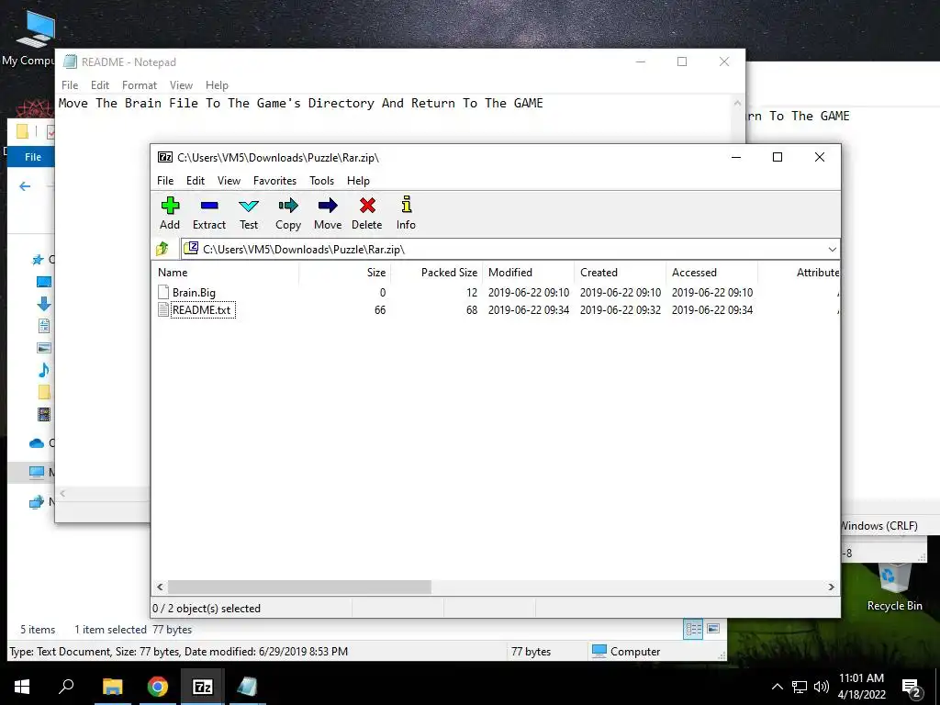940x705 pixels.
Task: Open the 7-Zip Help menu
Action: [x=359, y=181]
